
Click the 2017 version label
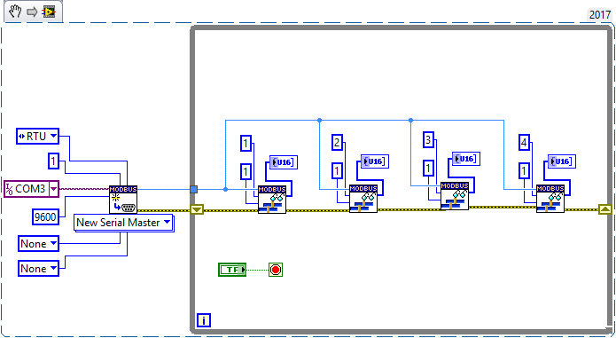(x=599, y=15)
